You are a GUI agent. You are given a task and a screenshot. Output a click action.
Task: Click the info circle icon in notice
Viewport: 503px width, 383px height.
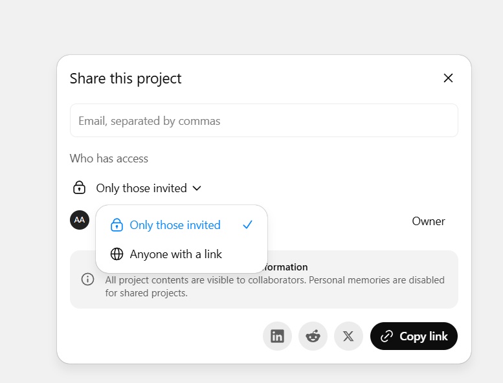87,279
